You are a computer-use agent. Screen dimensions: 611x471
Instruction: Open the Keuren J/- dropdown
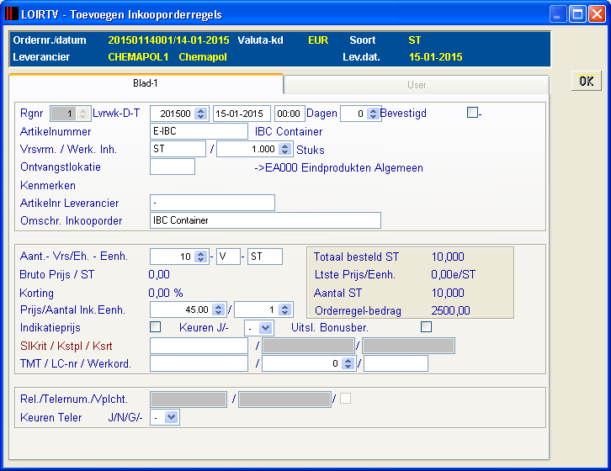click(x=265, y=328)
